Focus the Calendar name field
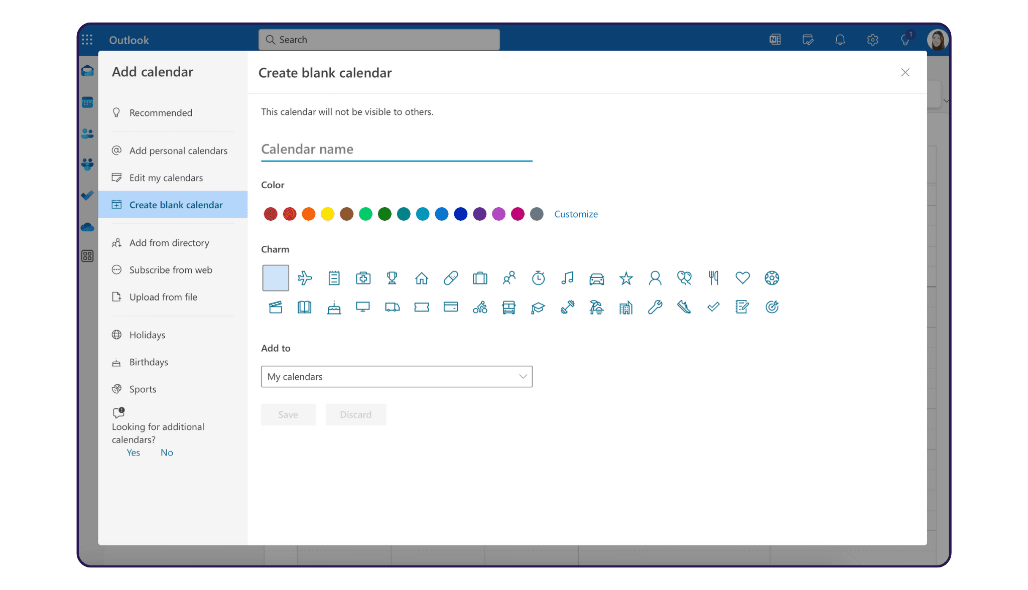The image size is (1028, 590). [x=397, y=150]
